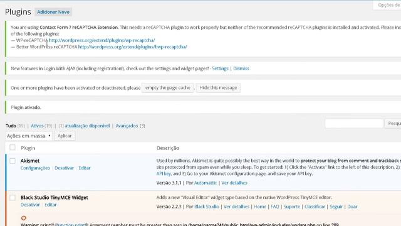The width and height of the screenshot is (401, 226).
Task: Click Editar under Black Studio TinyMCE Widget
Action: coord(50,205)
